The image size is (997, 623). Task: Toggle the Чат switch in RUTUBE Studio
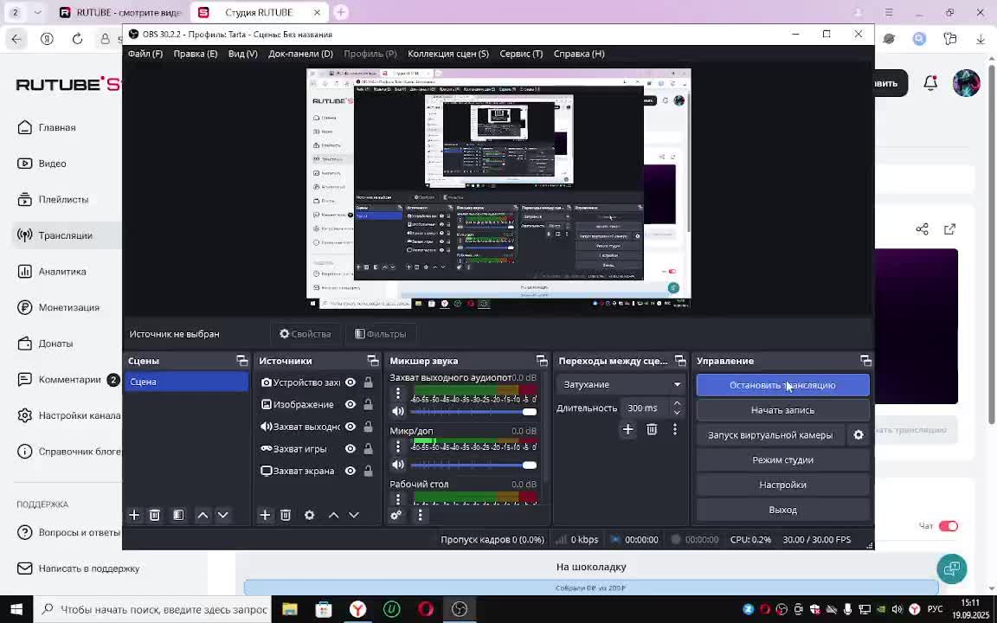(948, 526)
